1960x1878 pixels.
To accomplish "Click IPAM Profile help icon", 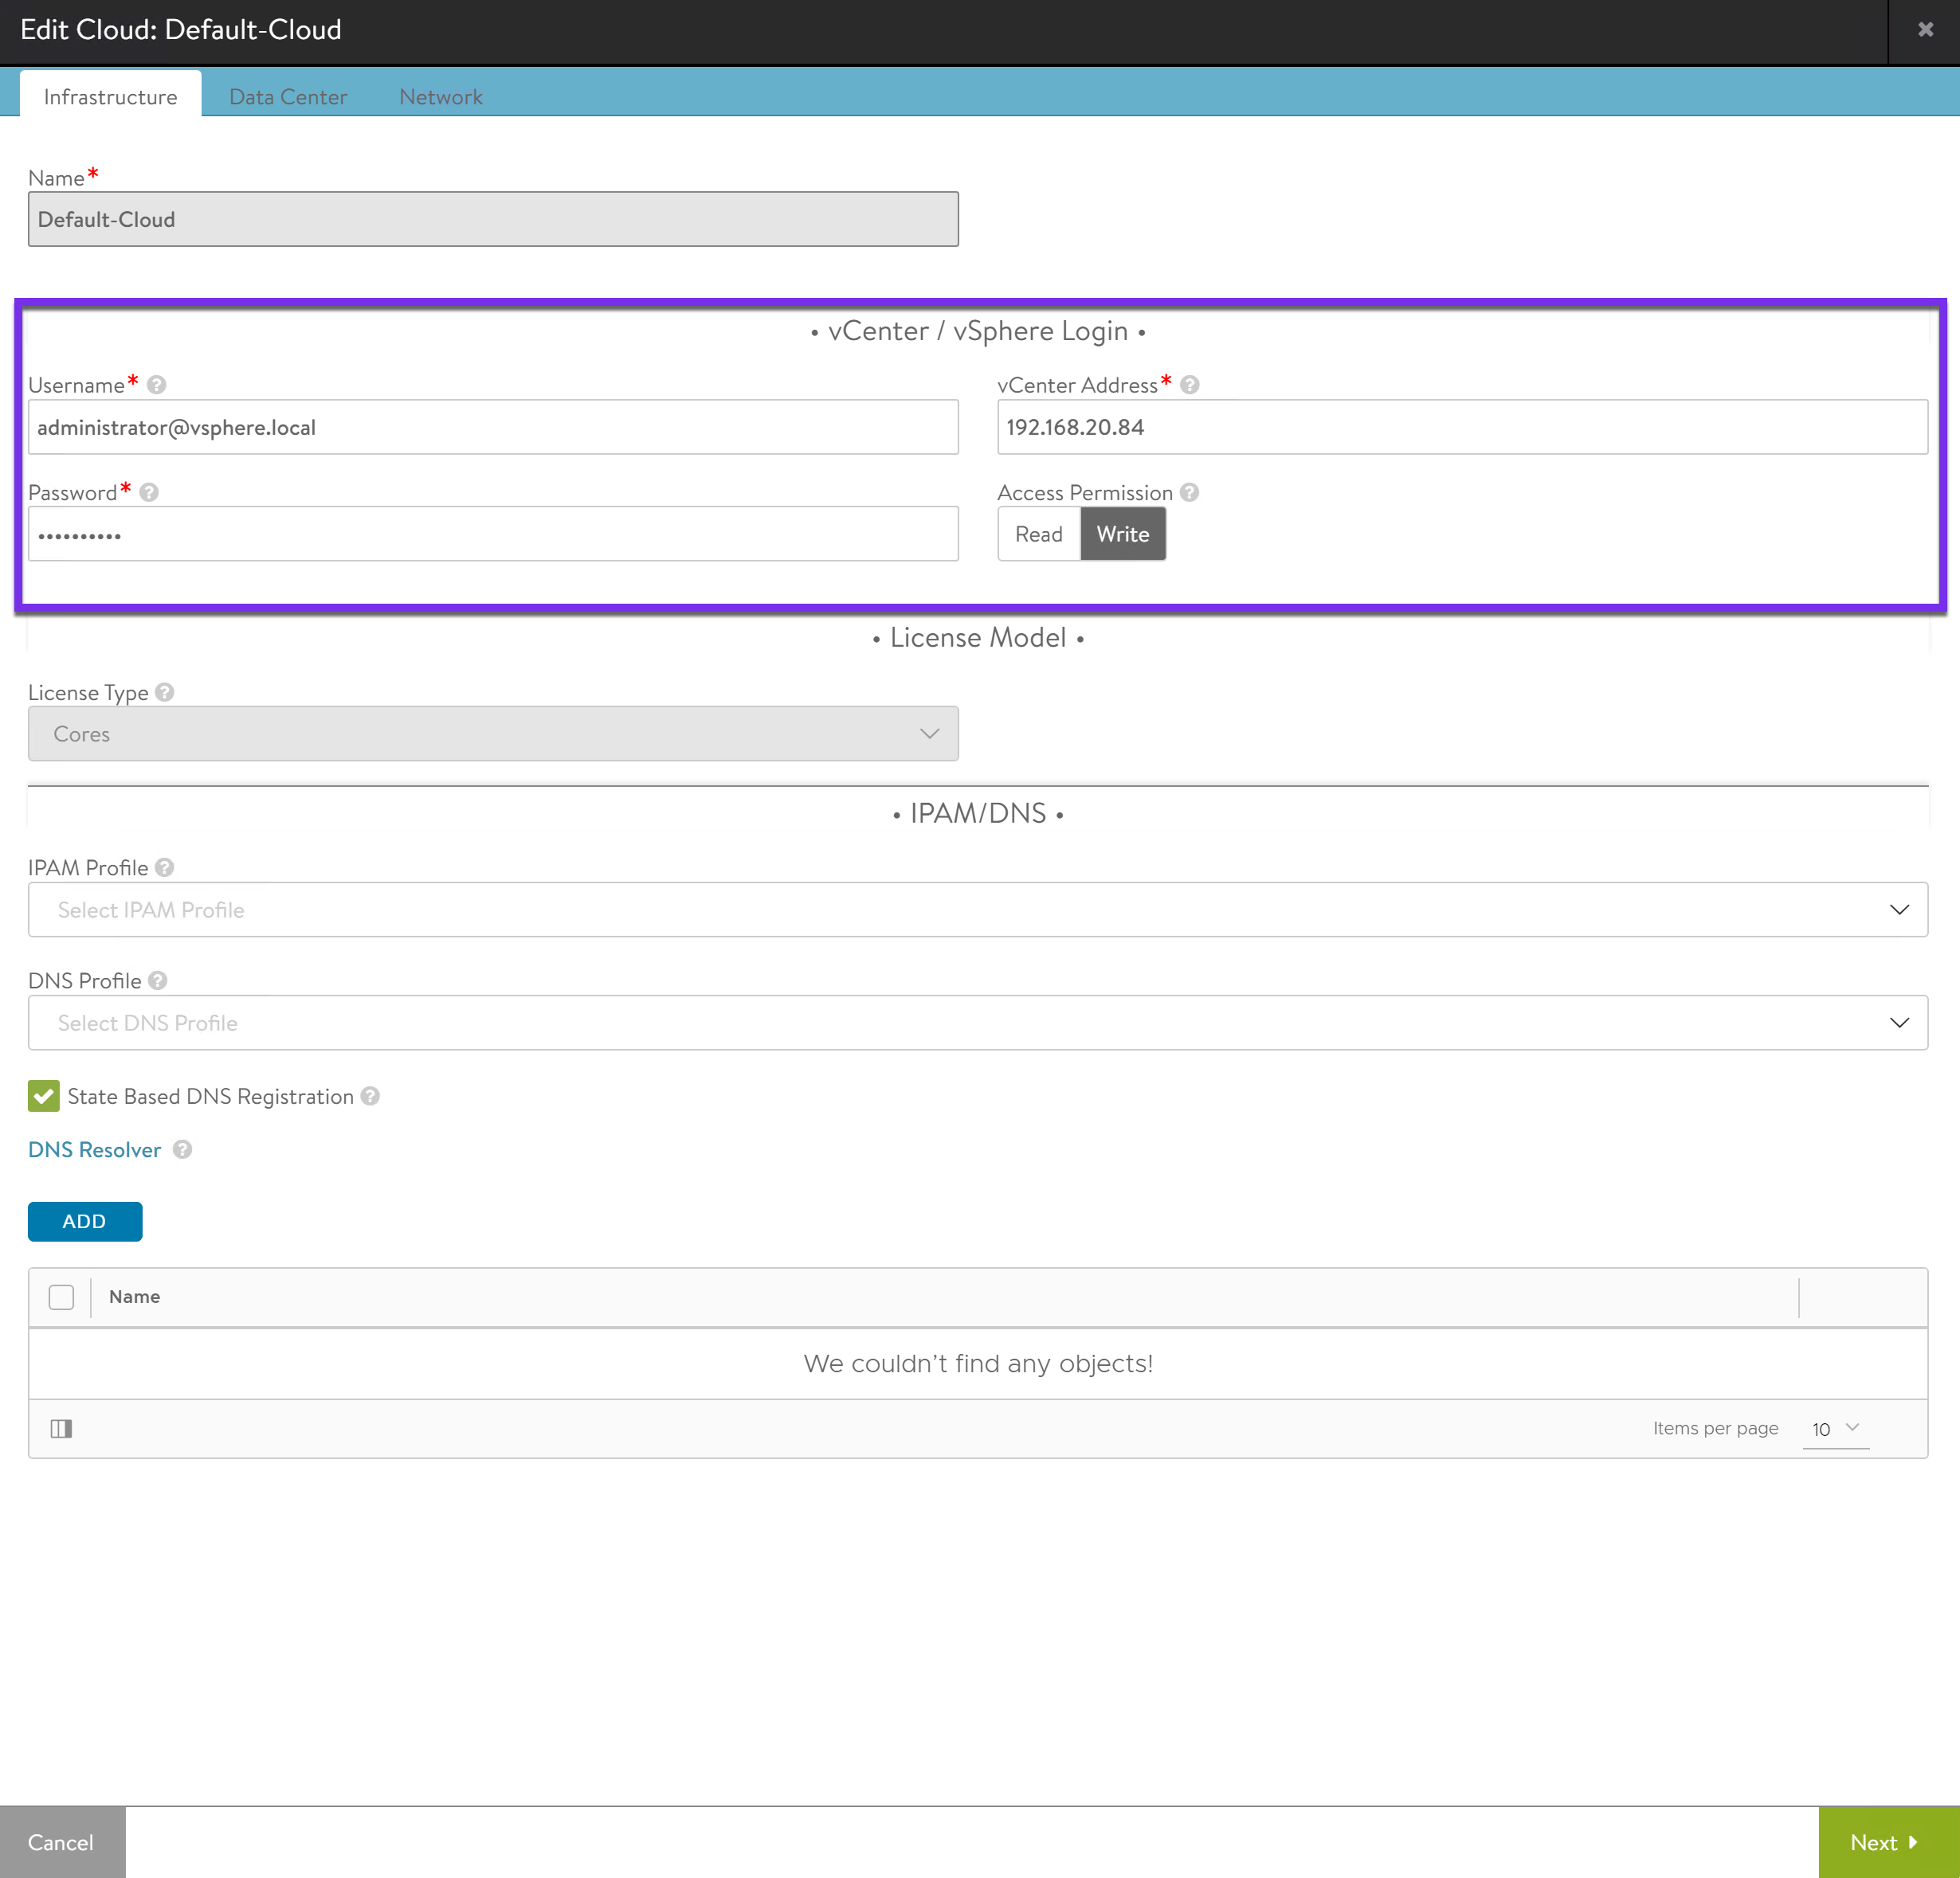I will point(165,867).
